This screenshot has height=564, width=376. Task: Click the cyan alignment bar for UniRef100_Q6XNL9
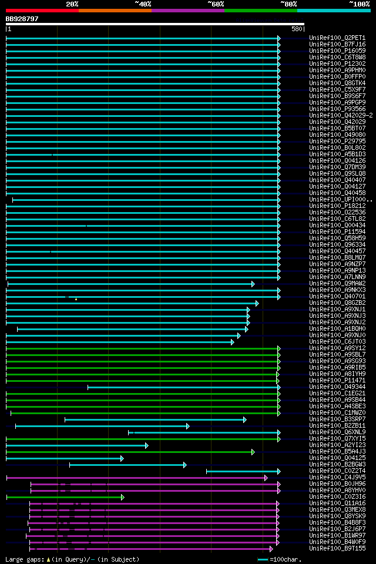(x=204, y=433)
